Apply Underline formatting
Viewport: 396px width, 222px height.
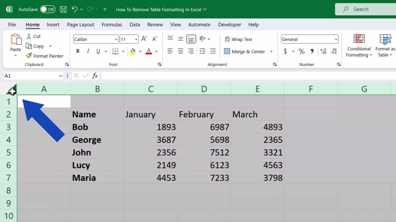[98, 51]
